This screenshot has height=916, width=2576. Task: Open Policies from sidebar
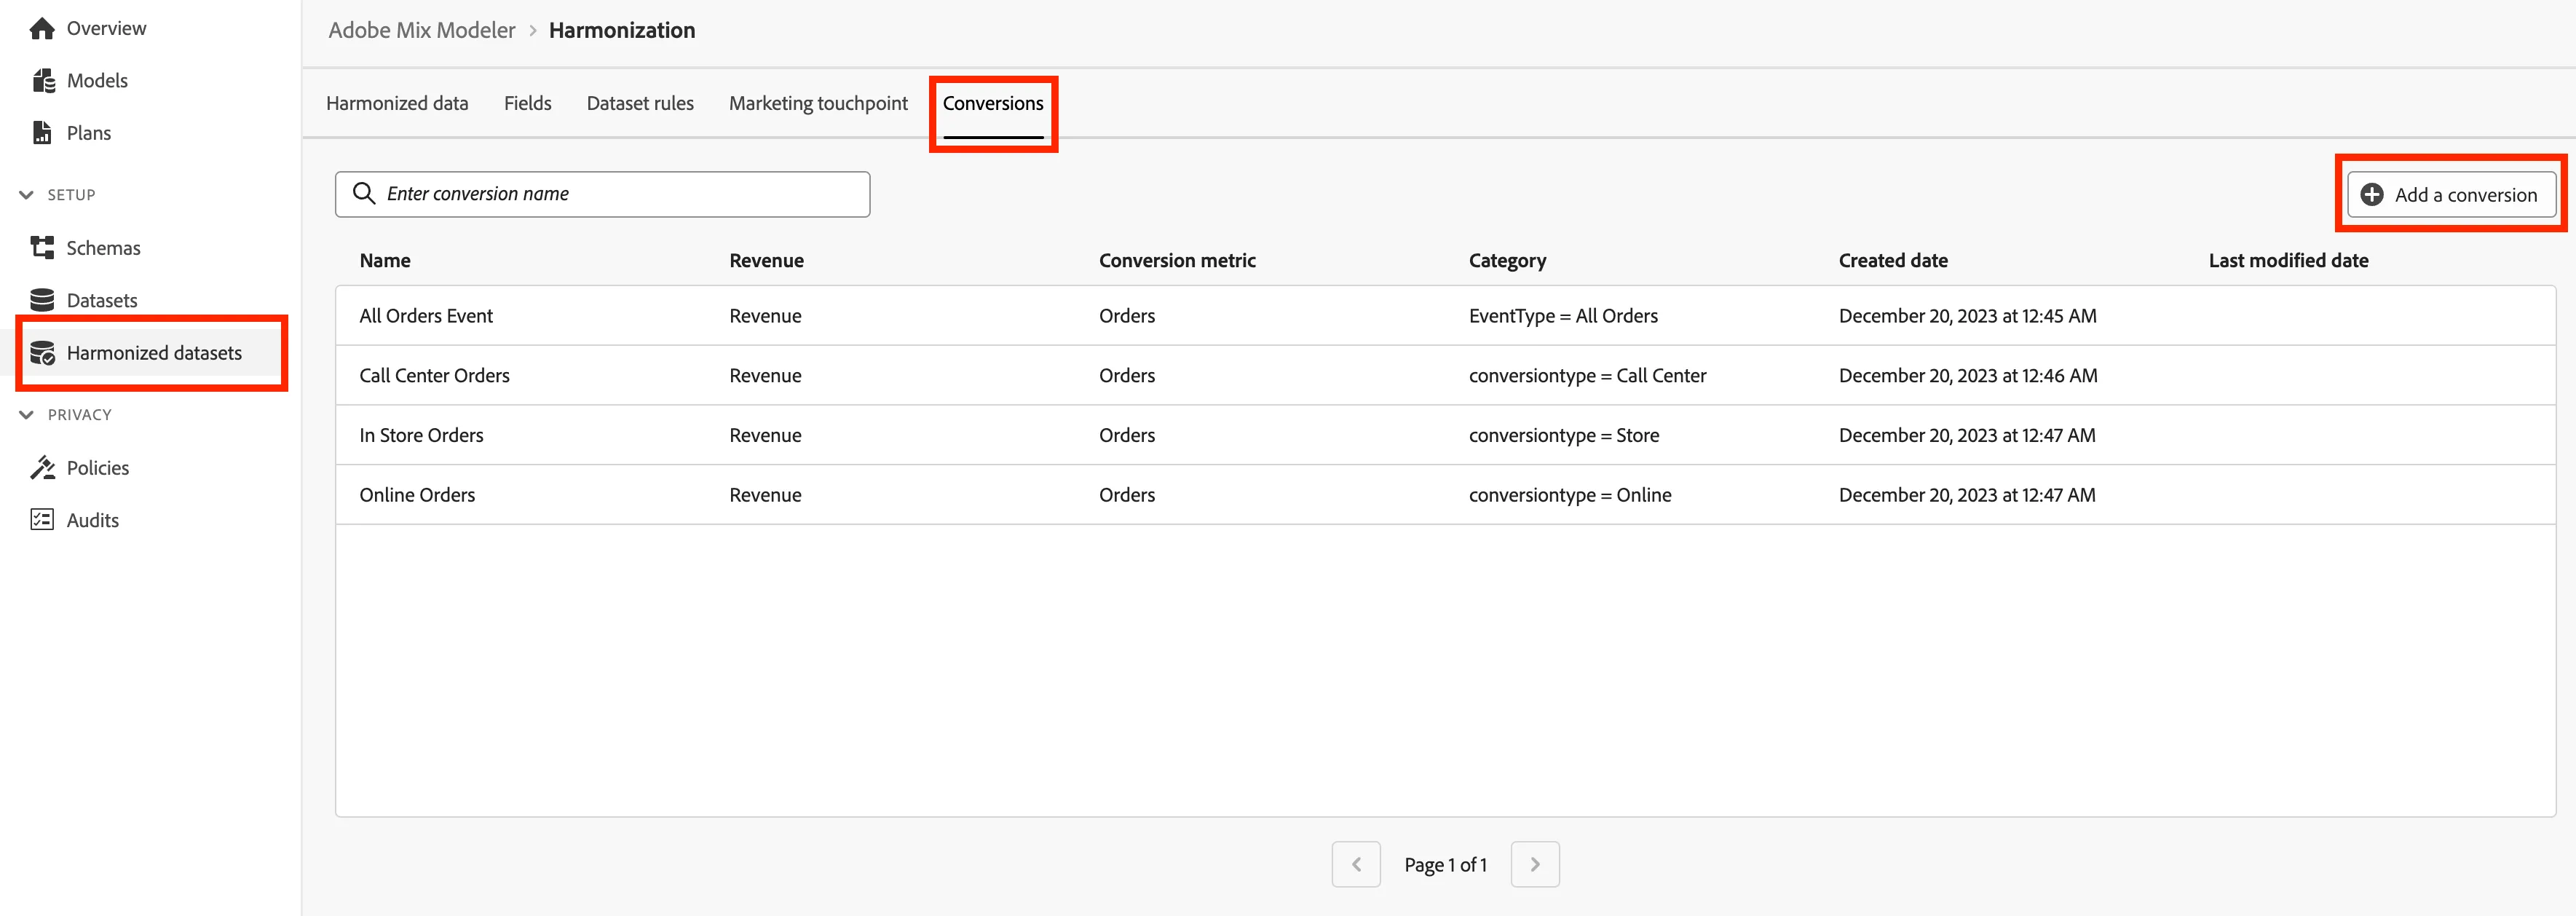(98, 468)
